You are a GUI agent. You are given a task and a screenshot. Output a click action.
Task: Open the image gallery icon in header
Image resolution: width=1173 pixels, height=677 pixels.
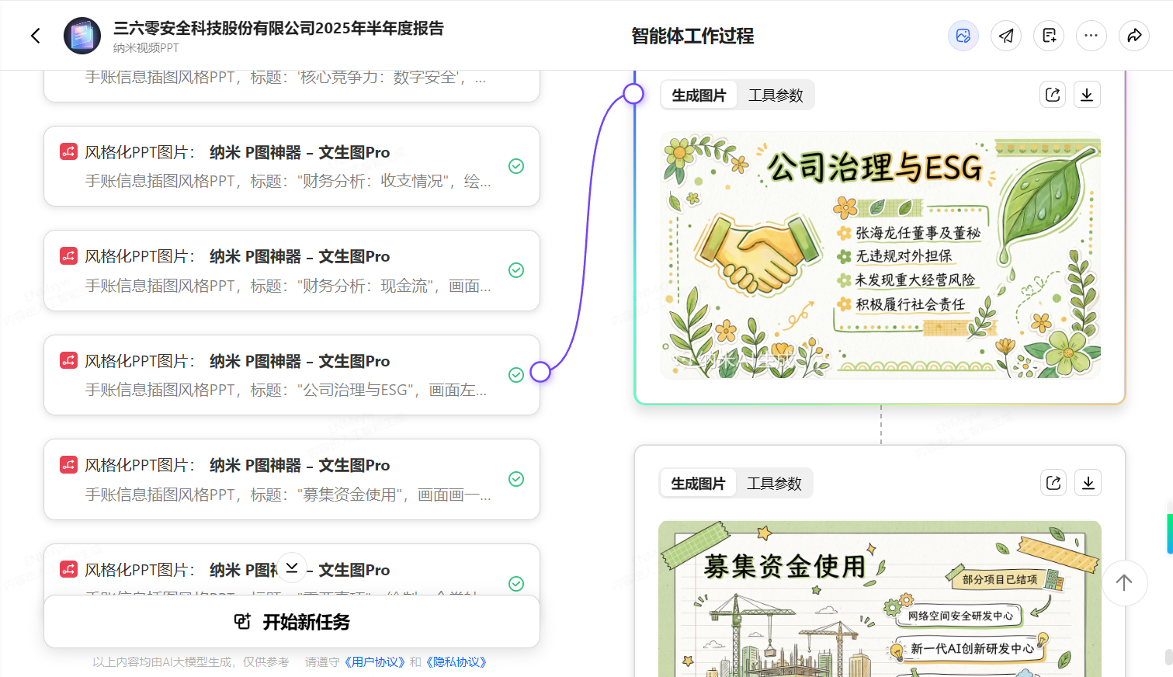tap(963, 36)
